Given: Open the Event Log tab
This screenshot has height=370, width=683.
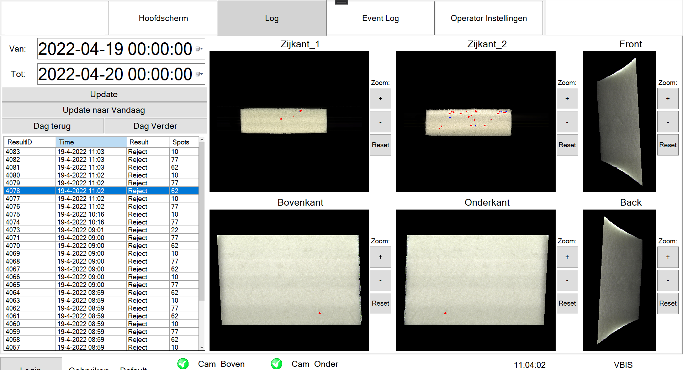Looking at the screenshot, I should point(380,18).
